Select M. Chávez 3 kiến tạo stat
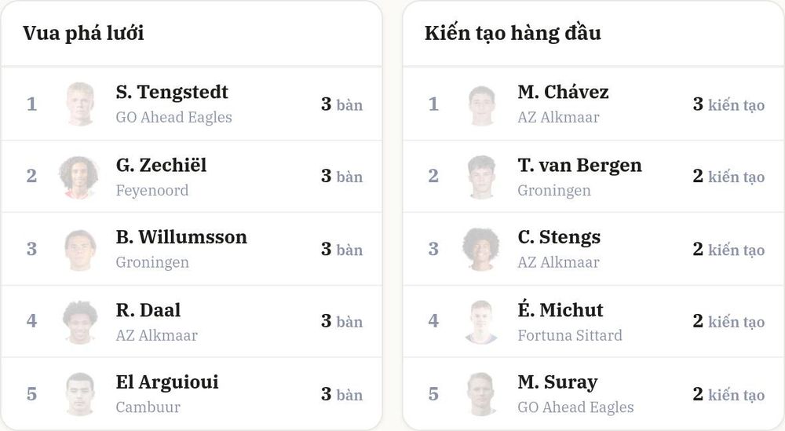785x431 pixels. (728, 104)
